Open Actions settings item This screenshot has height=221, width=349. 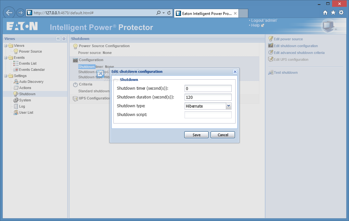(x=25, y=88)
